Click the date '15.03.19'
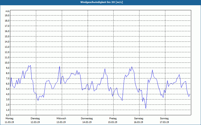This screenshot has width=201, height=125. click(113, 122)
